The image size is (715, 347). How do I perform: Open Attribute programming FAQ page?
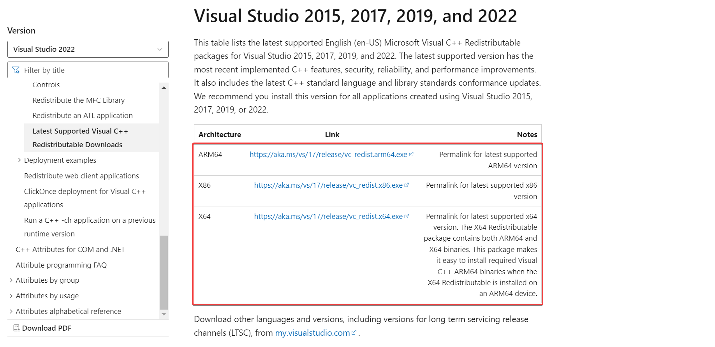[61, 265]
